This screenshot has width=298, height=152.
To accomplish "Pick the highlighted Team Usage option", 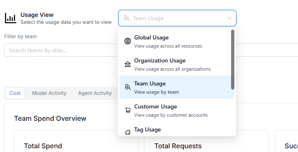I will (x=177, y=87).
